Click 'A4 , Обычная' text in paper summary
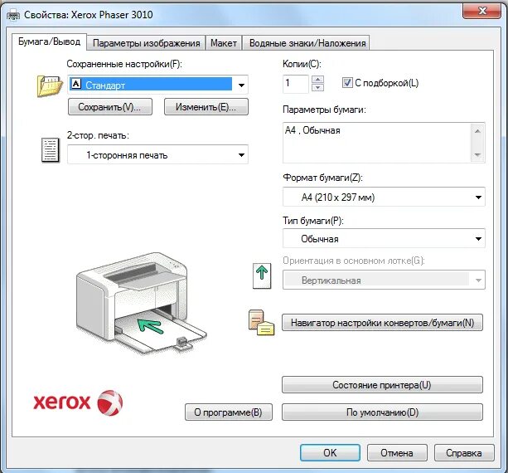 312,130
